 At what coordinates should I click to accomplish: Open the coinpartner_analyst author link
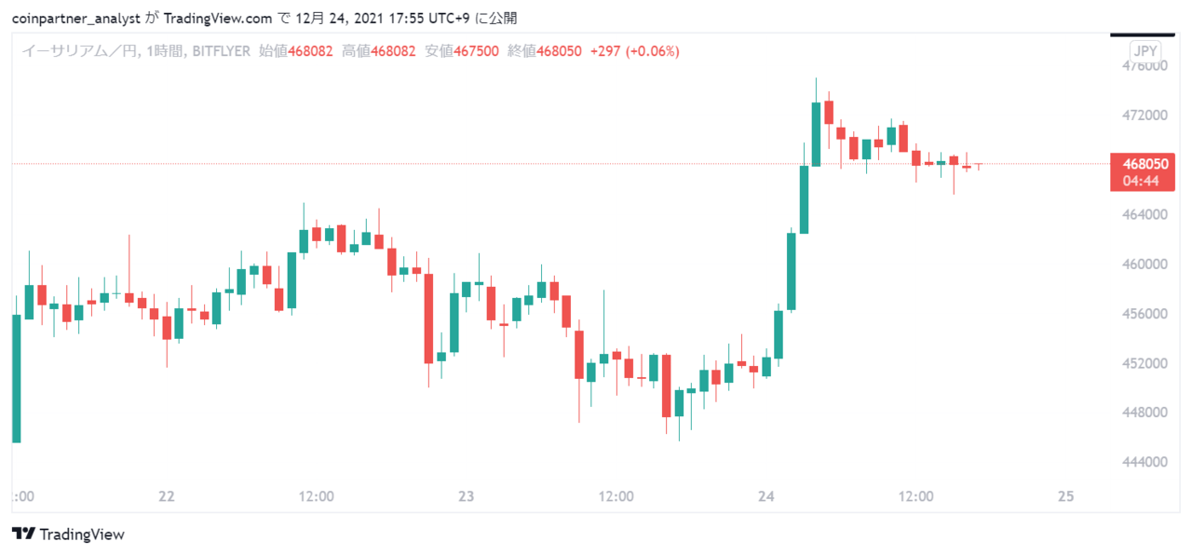point(75,18)
